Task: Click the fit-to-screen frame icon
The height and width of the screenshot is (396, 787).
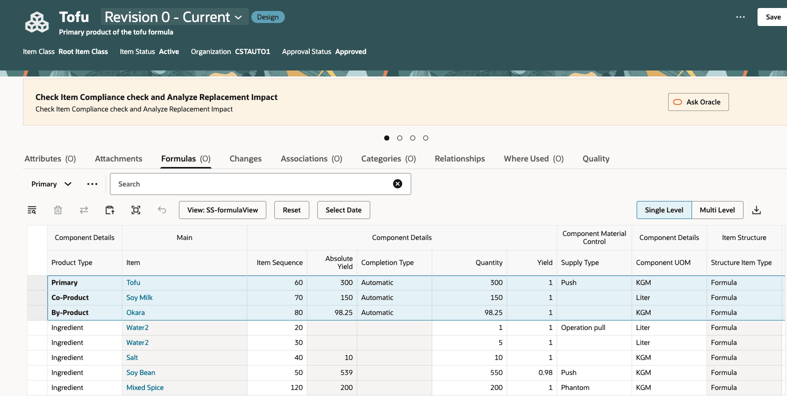Action: (x=136, y=210)
